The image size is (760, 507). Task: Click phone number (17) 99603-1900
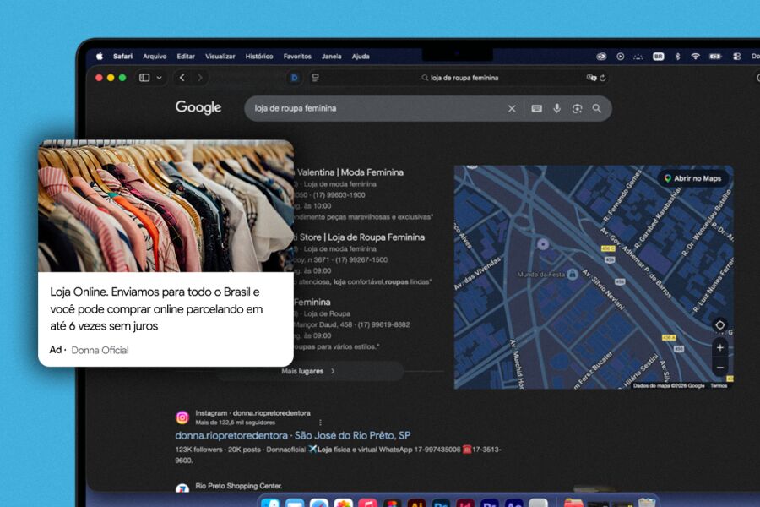click(x=339, y=195)
